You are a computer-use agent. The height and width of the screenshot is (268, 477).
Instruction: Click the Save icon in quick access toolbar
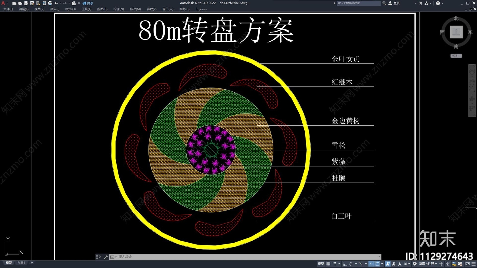click(26, 3)
